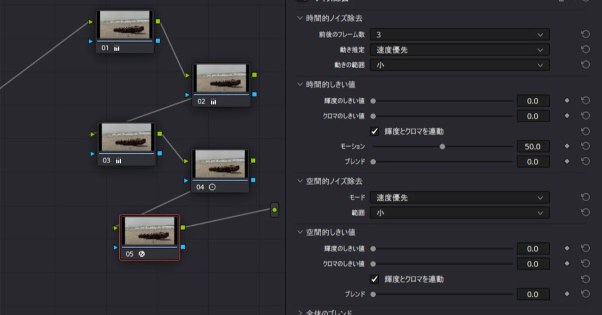The height and width of the screenshot is (315, 602).
Task: Reset the ブレンド value under 空間的しきい値
Action: [x=586, y=294]
